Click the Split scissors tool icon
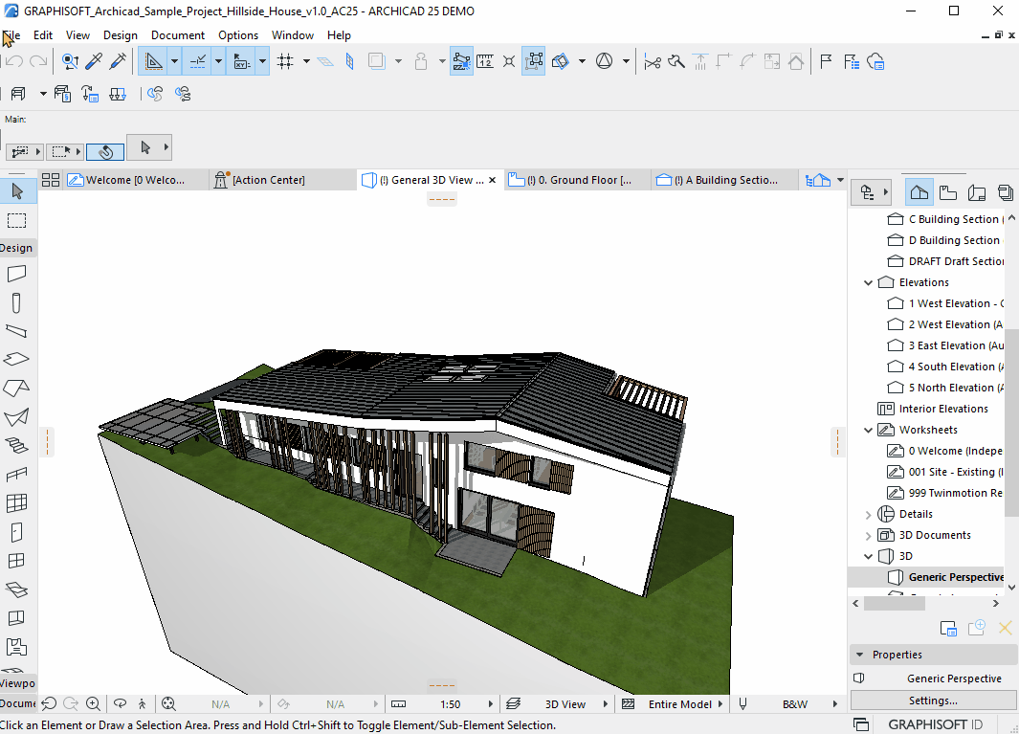The height and width of the screenshot is (734, 1019). [x=653, y=61]
